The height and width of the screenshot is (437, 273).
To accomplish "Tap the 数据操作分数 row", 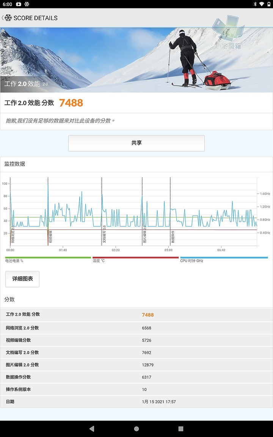I will point(136,377).
